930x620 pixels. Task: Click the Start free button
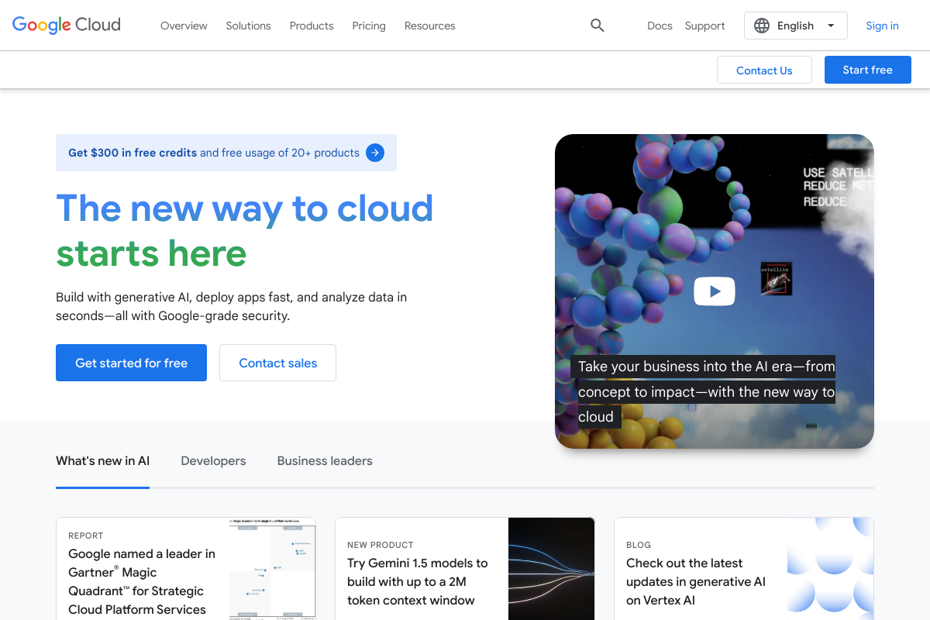tap(868, 70)
